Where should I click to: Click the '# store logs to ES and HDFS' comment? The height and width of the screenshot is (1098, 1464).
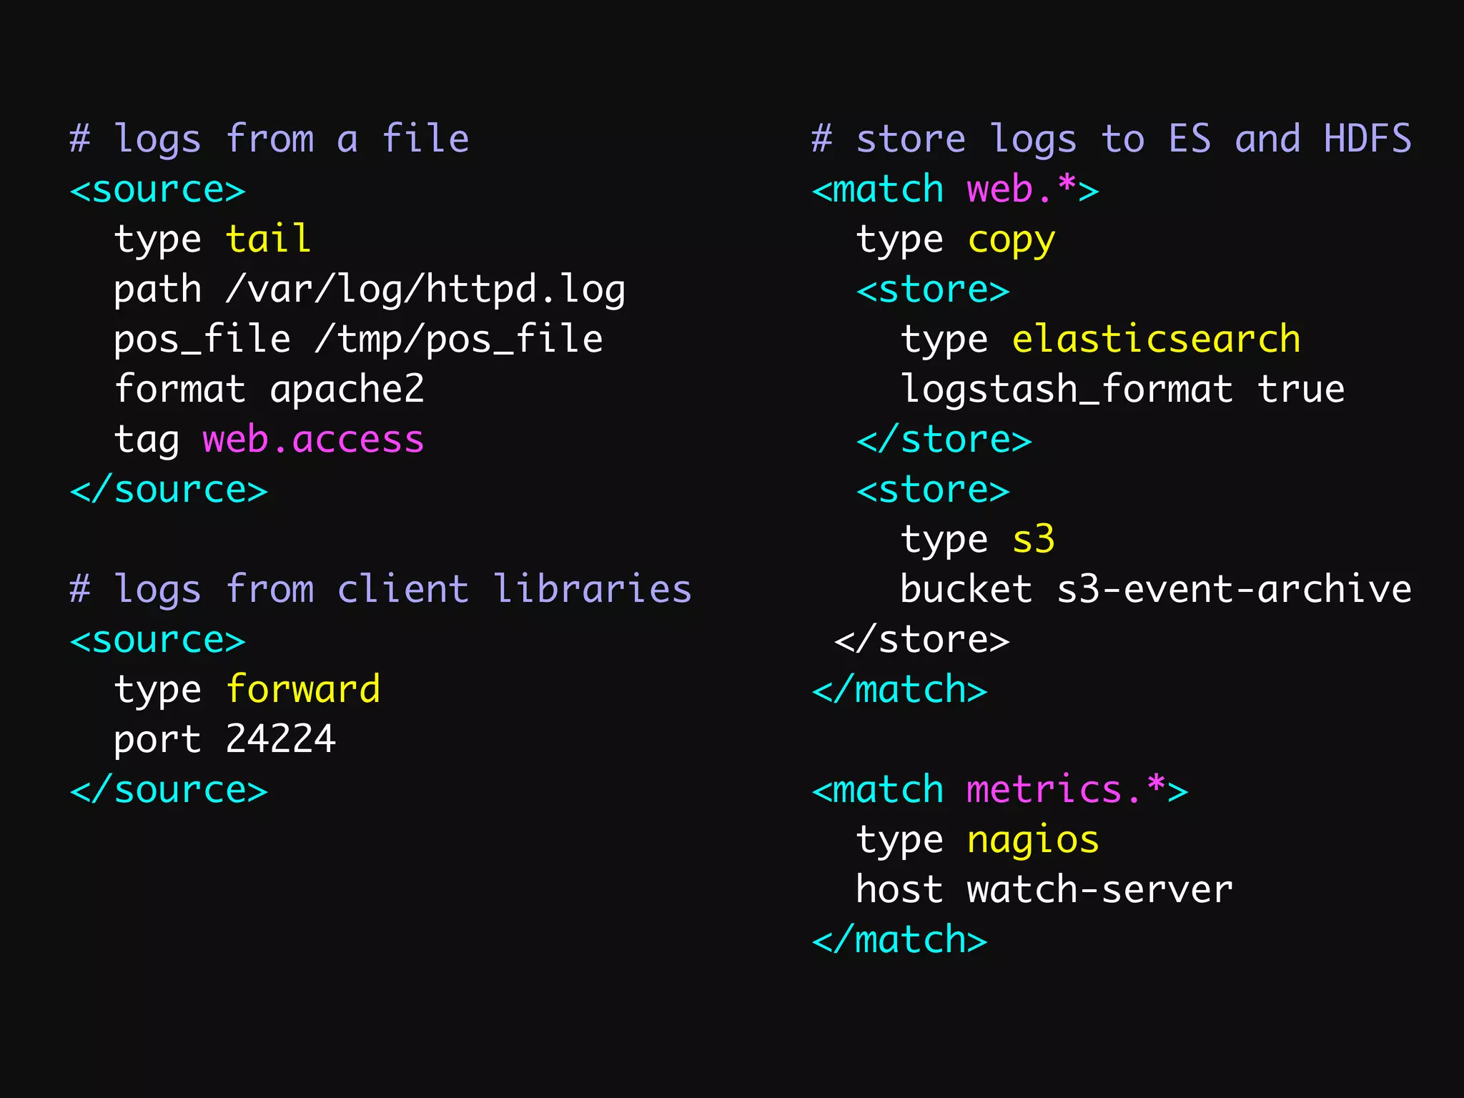coord(1112,139)
